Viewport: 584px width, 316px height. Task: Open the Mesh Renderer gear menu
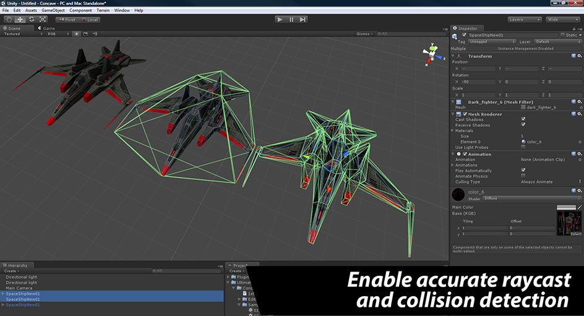[x=580, y=114]
